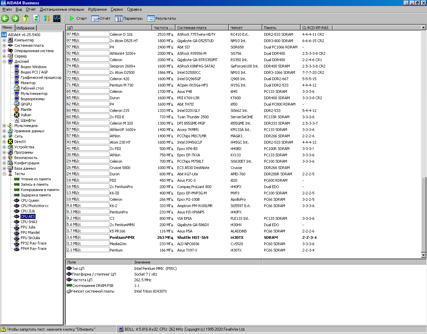Go forward with the green right arrow
427x334 pixels.
[15, 18]
